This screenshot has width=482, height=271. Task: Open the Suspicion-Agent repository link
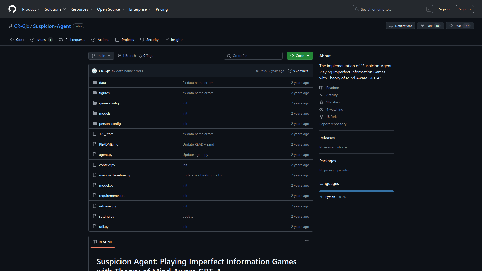click(x=52, y=26)
